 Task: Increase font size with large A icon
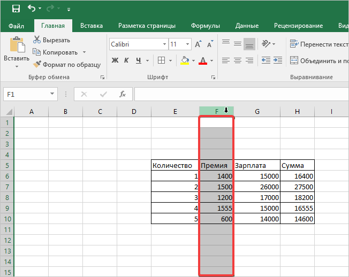[x=198, y=44]
